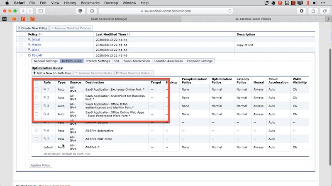
Task: Open display mirroring menu bar icon
Action: [300, 3]
